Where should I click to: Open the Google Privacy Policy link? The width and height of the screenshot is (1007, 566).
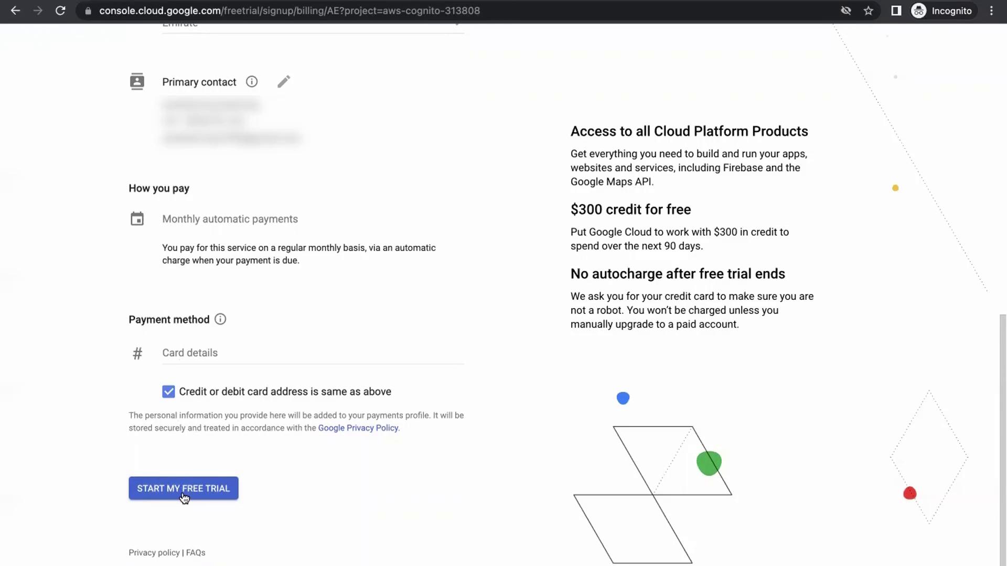pos(358,428)
